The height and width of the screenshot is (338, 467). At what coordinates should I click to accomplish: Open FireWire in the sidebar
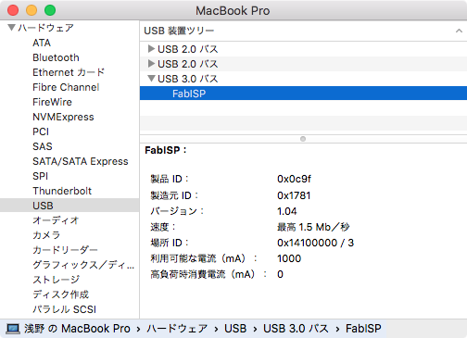click(x=52, y=102)
